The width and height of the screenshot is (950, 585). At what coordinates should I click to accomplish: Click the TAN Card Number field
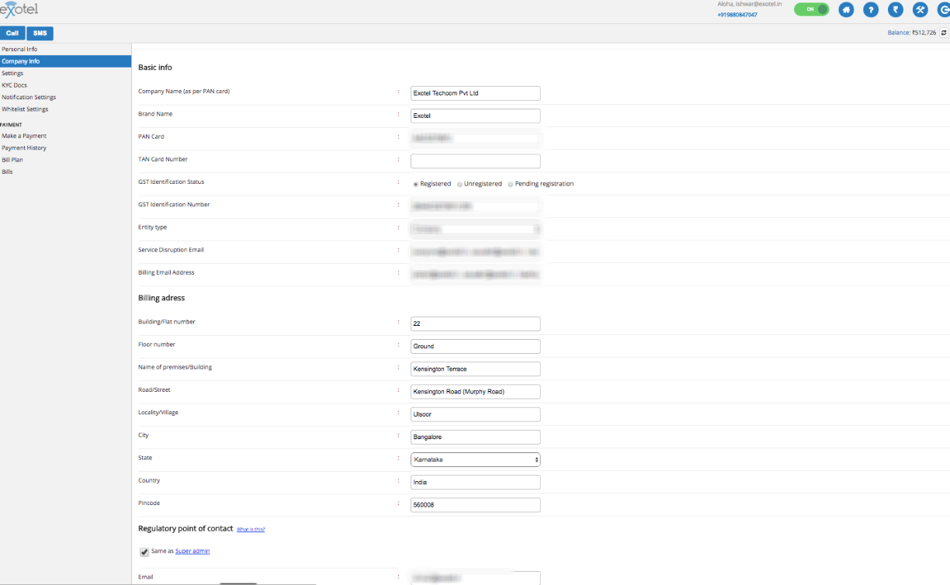point(475,161)
